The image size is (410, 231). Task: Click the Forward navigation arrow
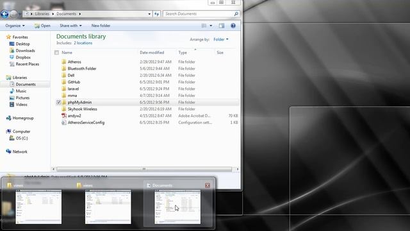[x=13, y=14]
